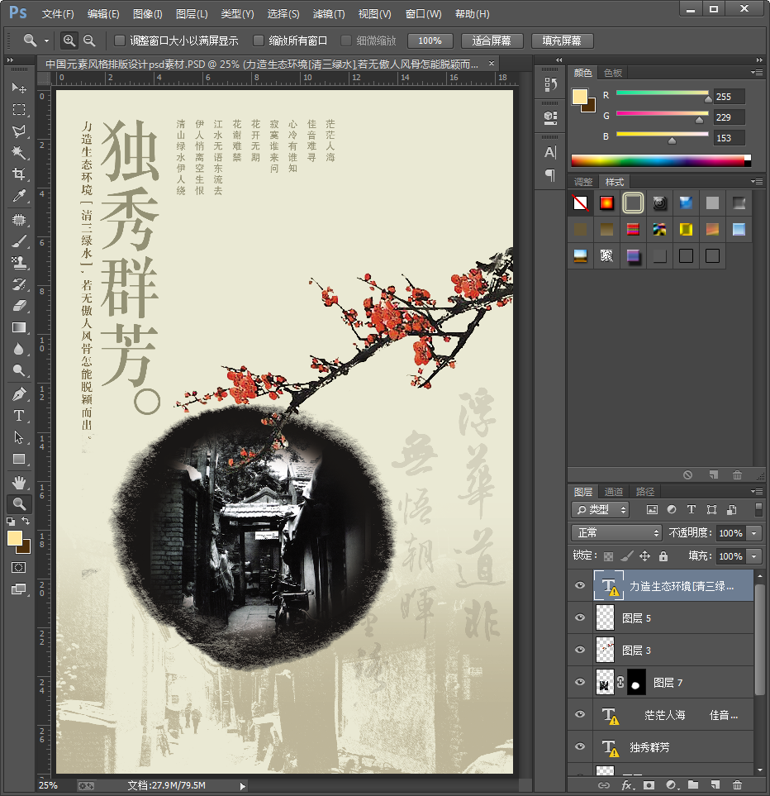Viewport: 770px width, 796px height.
Task: Open the 填充 fill dropdown arrow
Action: (754, 556)
